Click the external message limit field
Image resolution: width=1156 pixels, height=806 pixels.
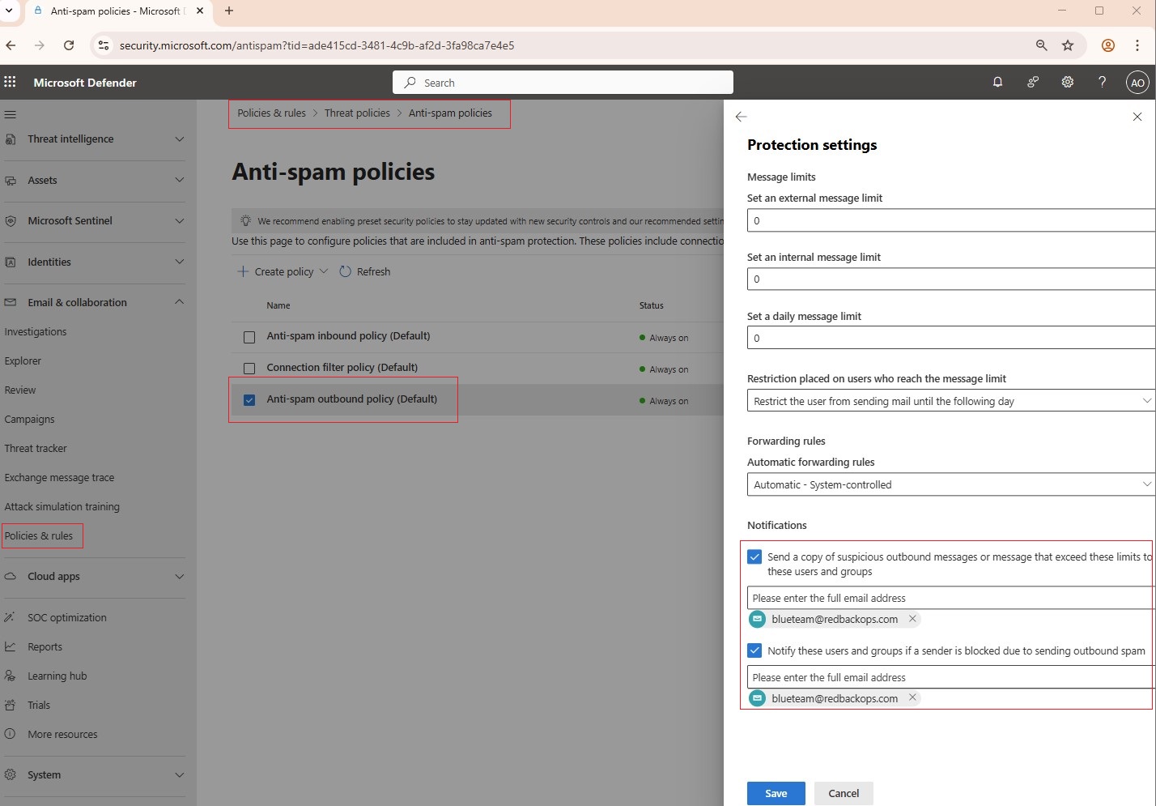(x=951, y=220)
